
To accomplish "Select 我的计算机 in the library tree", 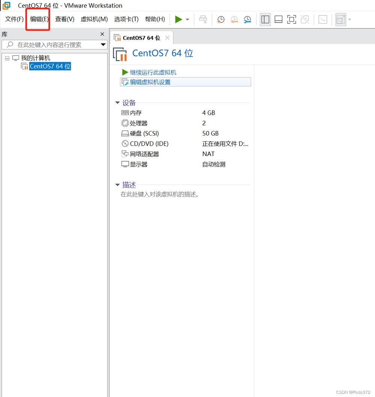I will tap(35, 58).
